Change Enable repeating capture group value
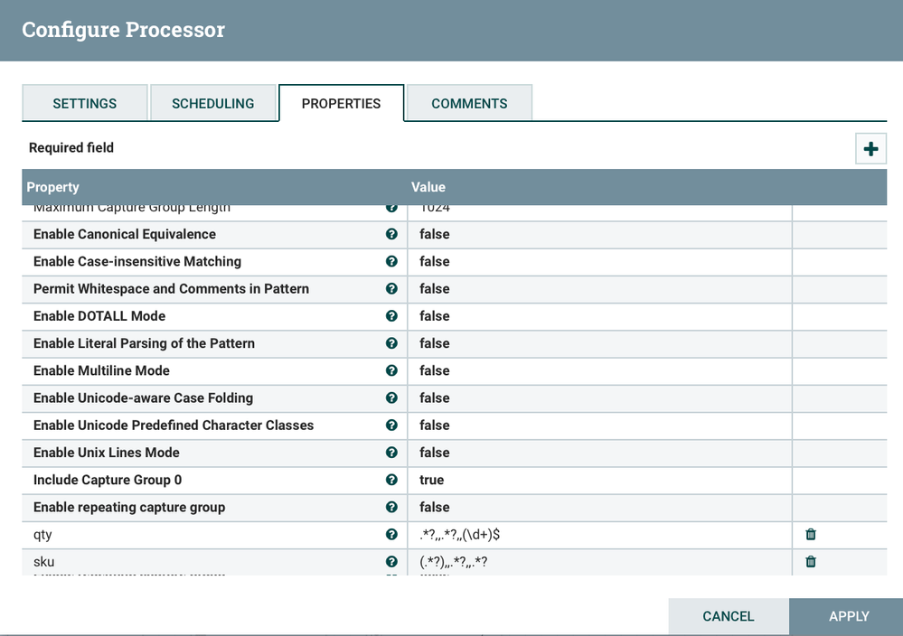The height and width of the screenshot is (636, 903). tap(597, 508)
